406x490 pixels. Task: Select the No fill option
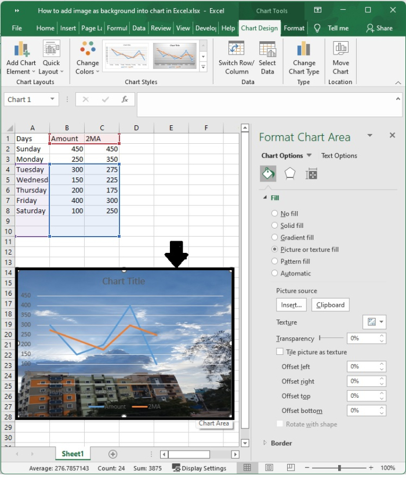coord(274,213)
